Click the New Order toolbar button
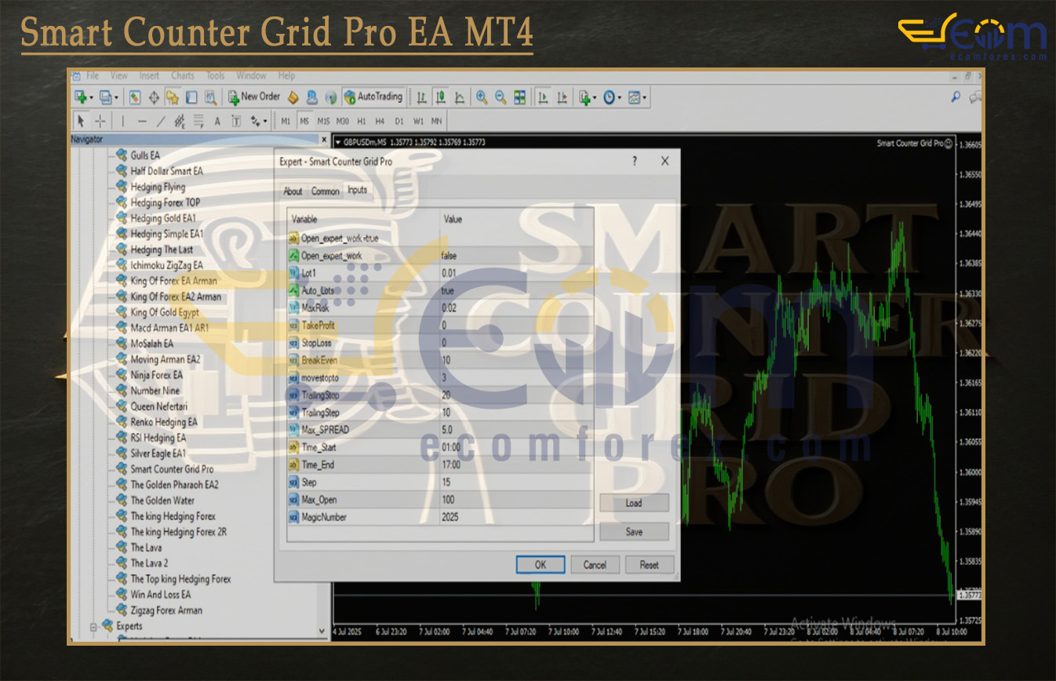This screenshot has height=681, width=1056. (254, 97)
